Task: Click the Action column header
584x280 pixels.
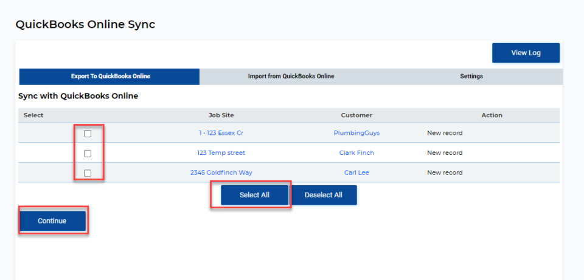Action: pyautogui.click(x=492, y=115)
